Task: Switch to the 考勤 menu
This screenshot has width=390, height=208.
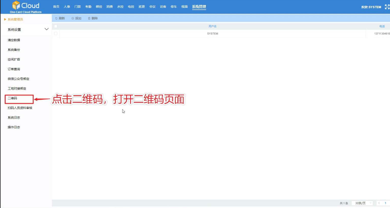Action: (88, 7)
